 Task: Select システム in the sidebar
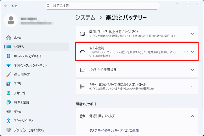pos(19,47)
